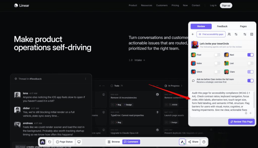Click the Slack icon beside Thread in #feedback
This screenshot has width=258, height=148.
click(x=16, y=79)
